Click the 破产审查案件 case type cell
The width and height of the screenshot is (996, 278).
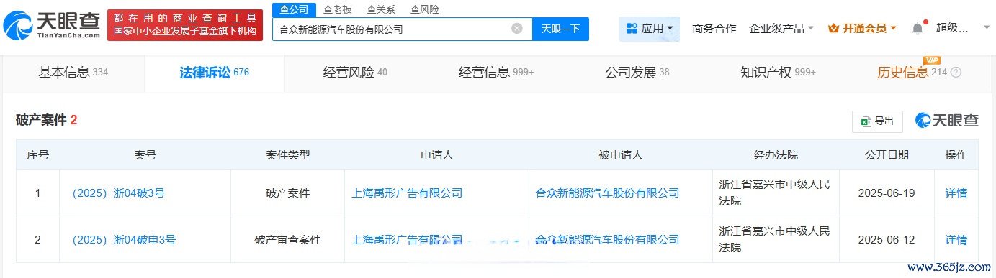coord(287,239)
